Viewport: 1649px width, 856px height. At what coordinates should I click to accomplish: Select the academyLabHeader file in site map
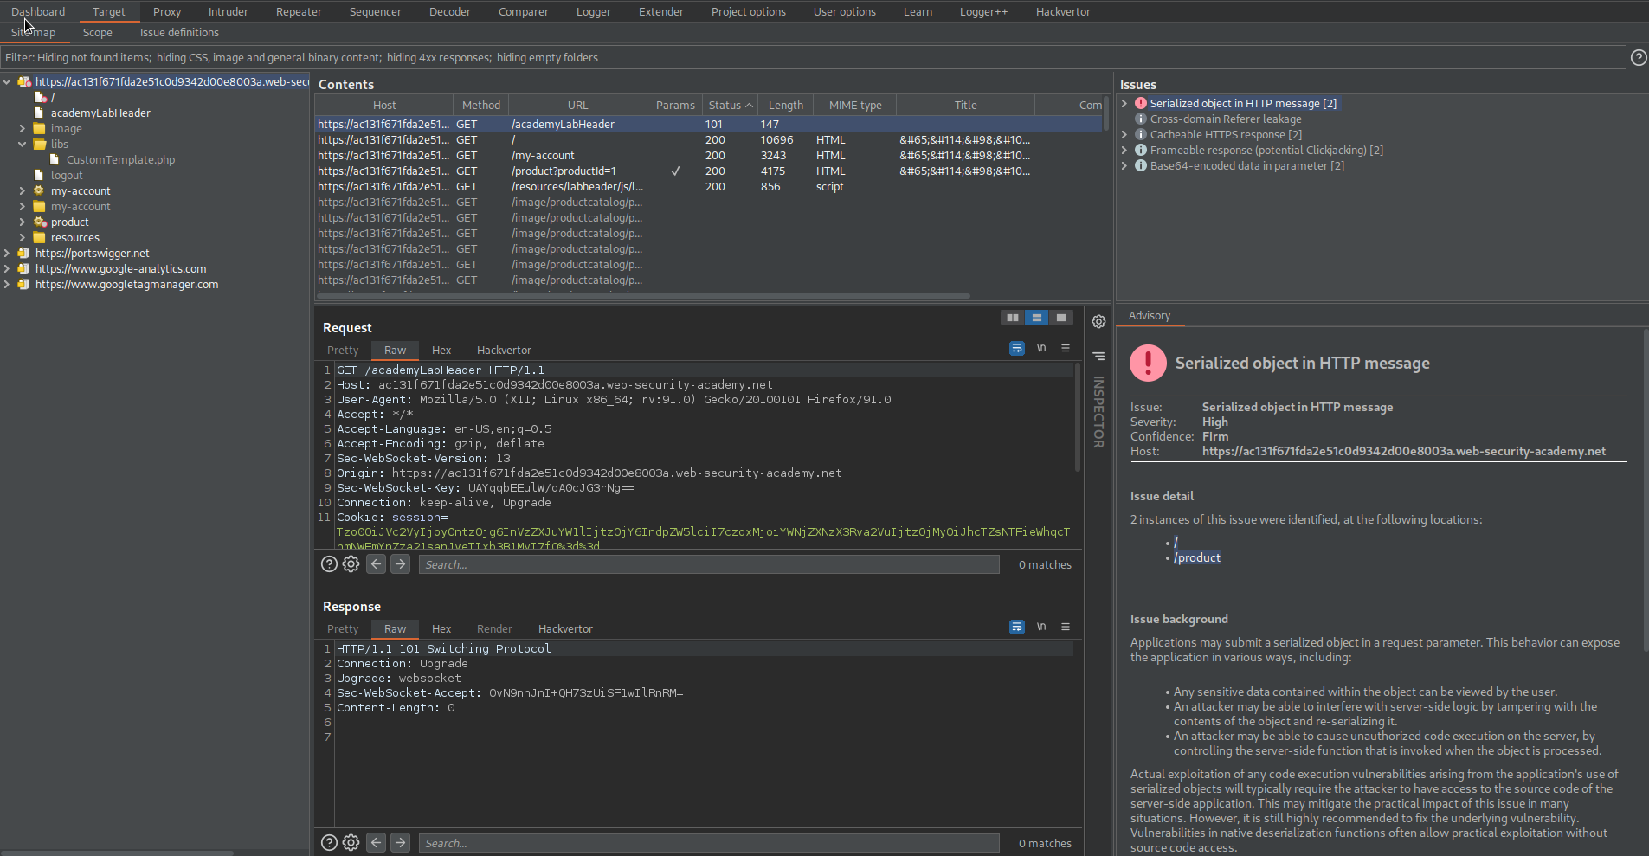[100, 113]
